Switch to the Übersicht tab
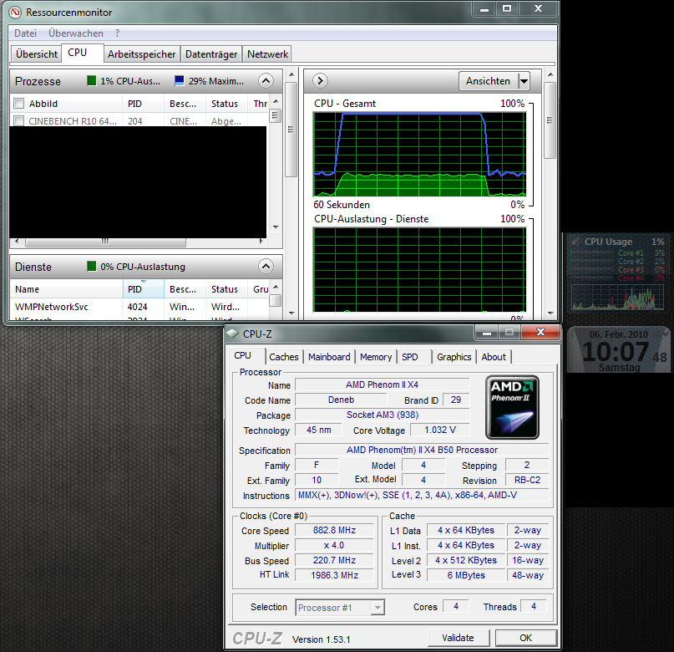The image size is (674, 652). [37, 54]
